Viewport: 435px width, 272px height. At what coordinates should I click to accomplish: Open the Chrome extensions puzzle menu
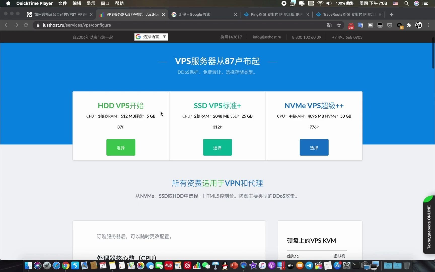coord(409,25)
